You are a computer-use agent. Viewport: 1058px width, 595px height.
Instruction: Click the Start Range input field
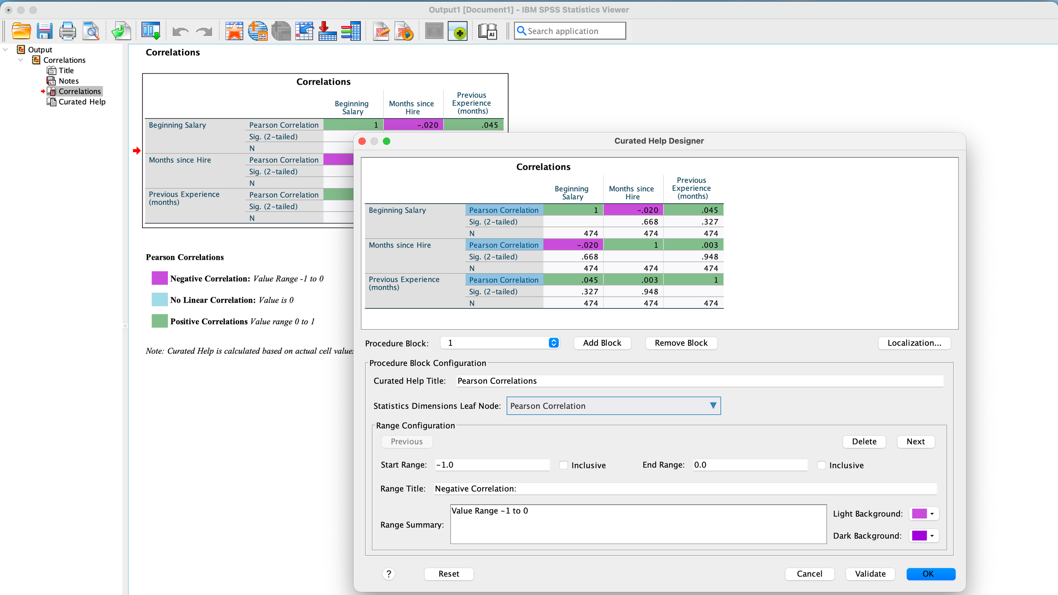pyautogui.click(x=492, y=465)
